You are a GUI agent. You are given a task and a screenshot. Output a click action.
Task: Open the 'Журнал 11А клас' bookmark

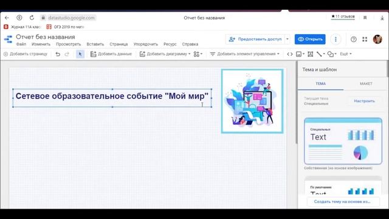coord(22,27)
